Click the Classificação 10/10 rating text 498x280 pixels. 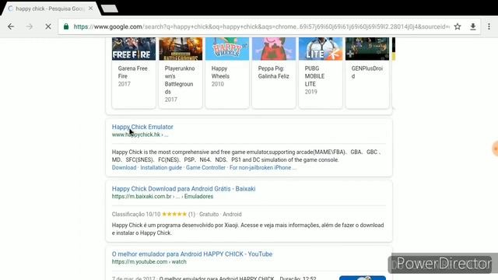pos(136,215)
